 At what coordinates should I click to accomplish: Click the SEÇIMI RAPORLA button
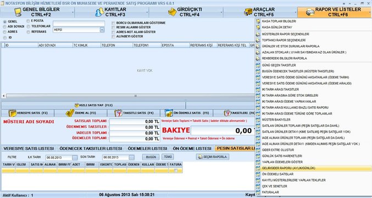pyautogui.click(x=213, y=157)
